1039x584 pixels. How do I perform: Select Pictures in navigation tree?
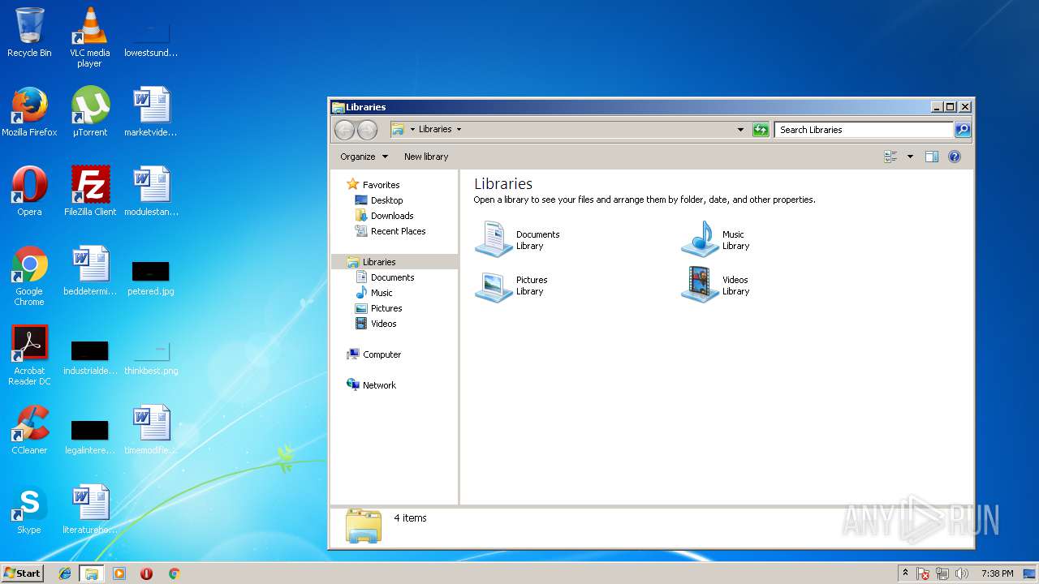click(378, 308)
